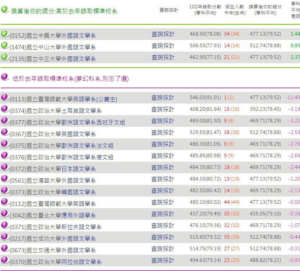Screen dimensions: 300x271
Task: Select department name (0561)國立清華大學外國語文學系
Action: [53, 181]
